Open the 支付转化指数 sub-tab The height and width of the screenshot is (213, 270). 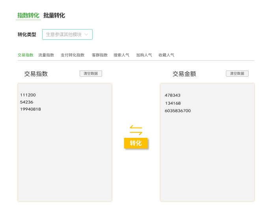(73, 55)
